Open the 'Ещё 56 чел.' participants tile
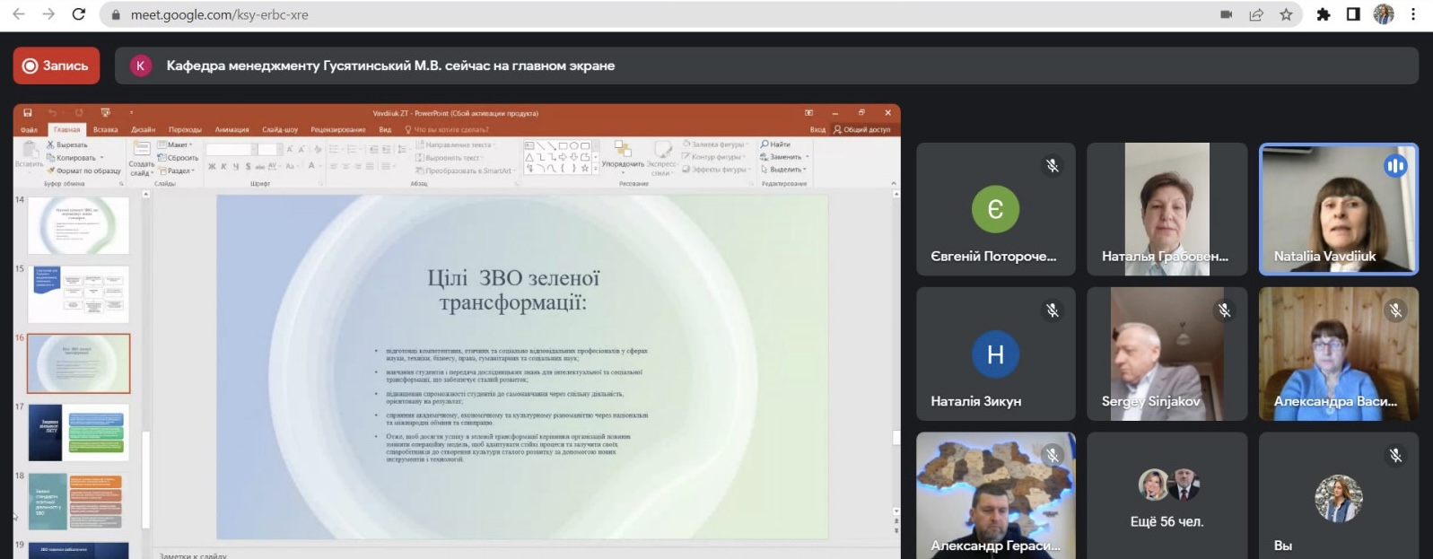The height and width of the screenshot is (559, 1433). pyautogui.click(x=1166, y=495)
